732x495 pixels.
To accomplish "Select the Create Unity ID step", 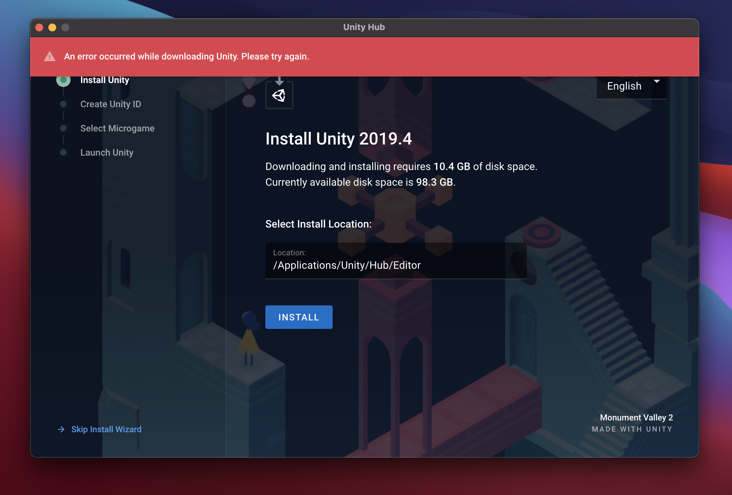I will [x=110, y=104].
